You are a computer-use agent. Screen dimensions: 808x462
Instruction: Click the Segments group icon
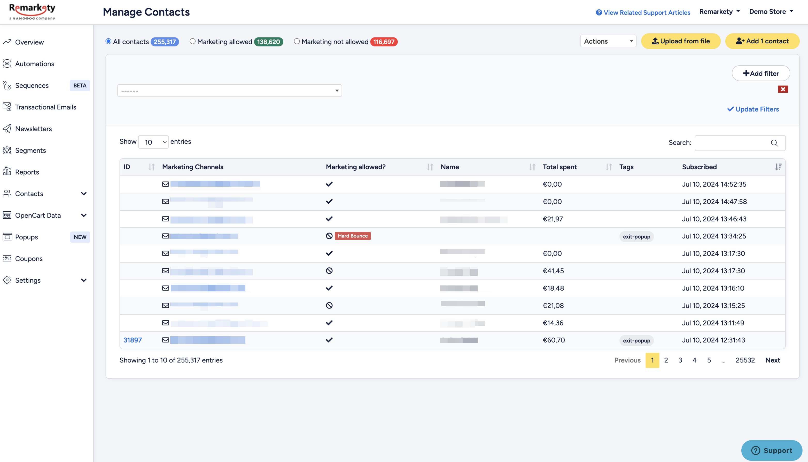(x=7, y=150)
